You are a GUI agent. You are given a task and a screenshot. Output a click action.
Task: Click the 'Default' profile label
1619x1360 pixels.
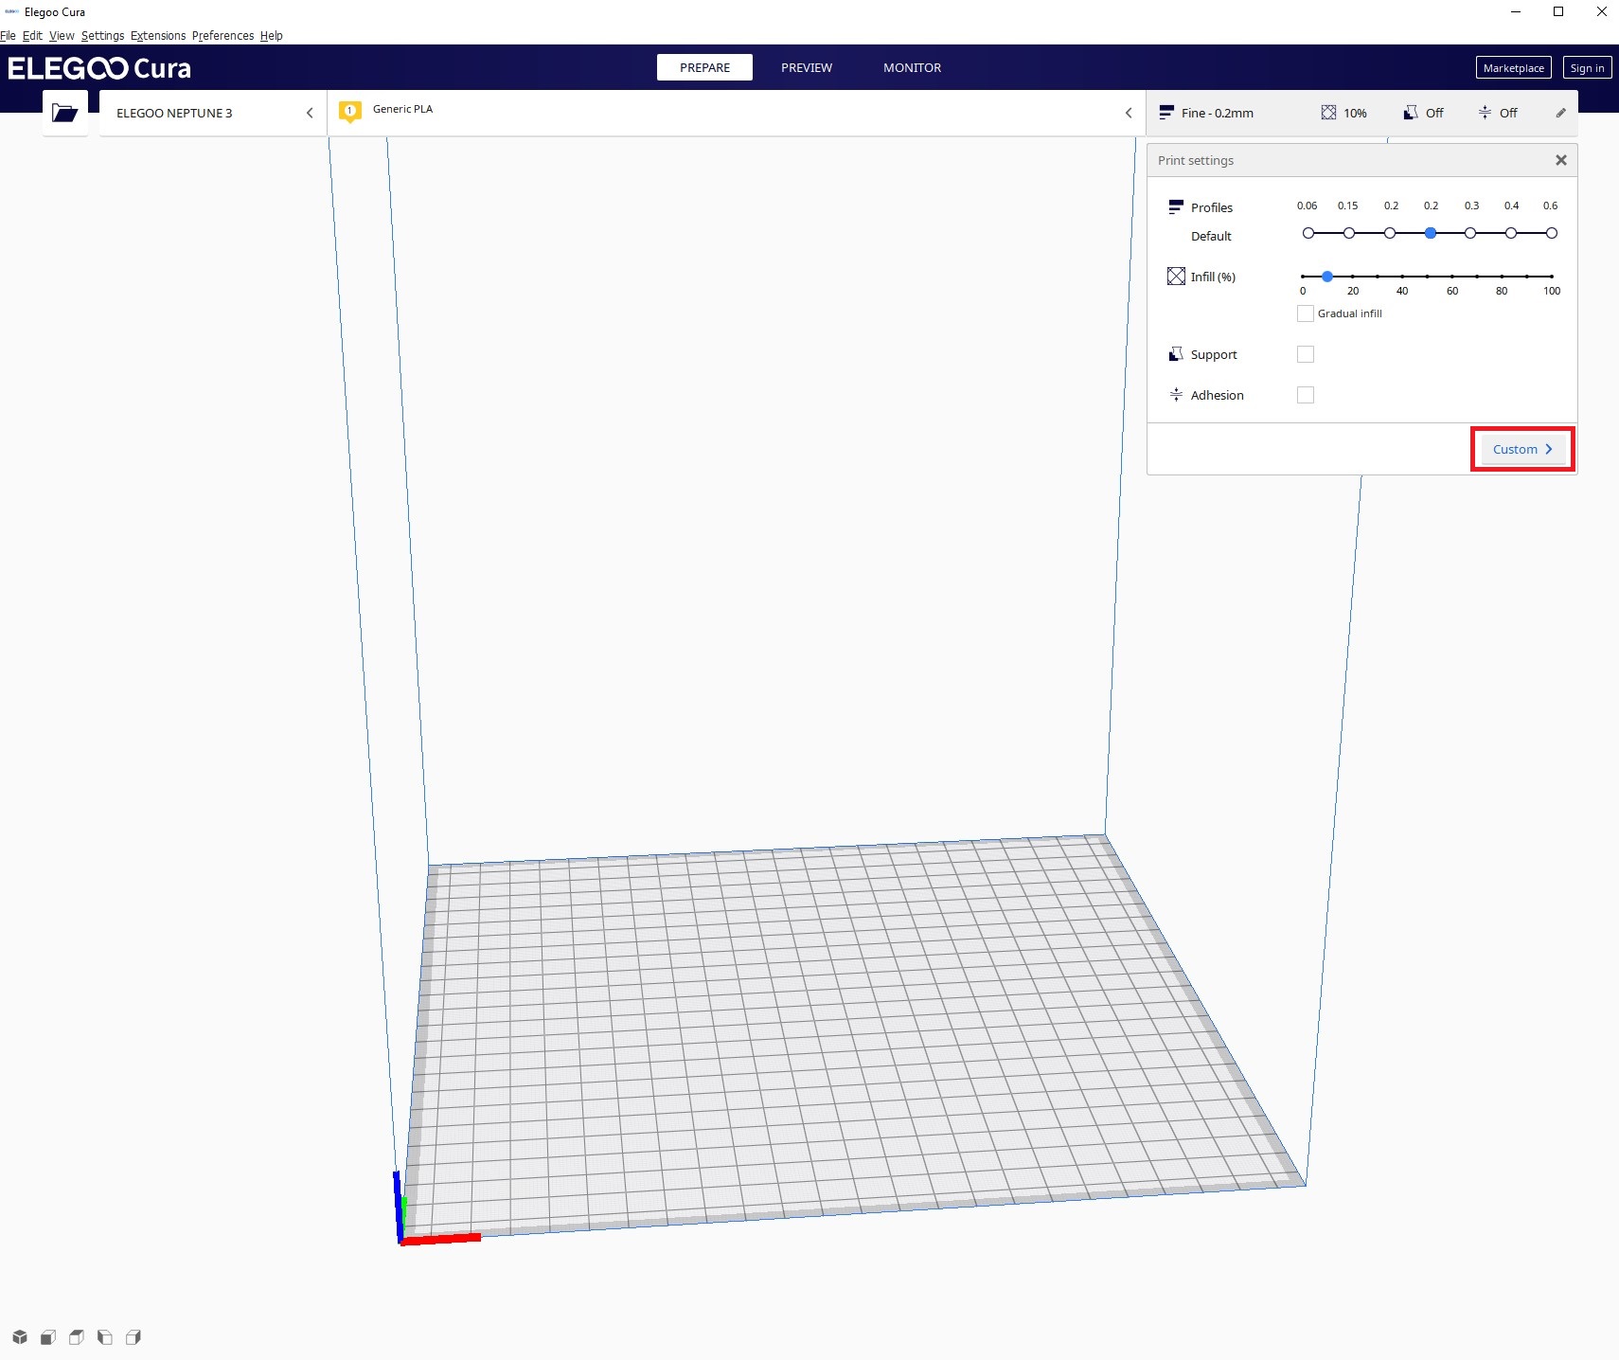click(1211, 236)
